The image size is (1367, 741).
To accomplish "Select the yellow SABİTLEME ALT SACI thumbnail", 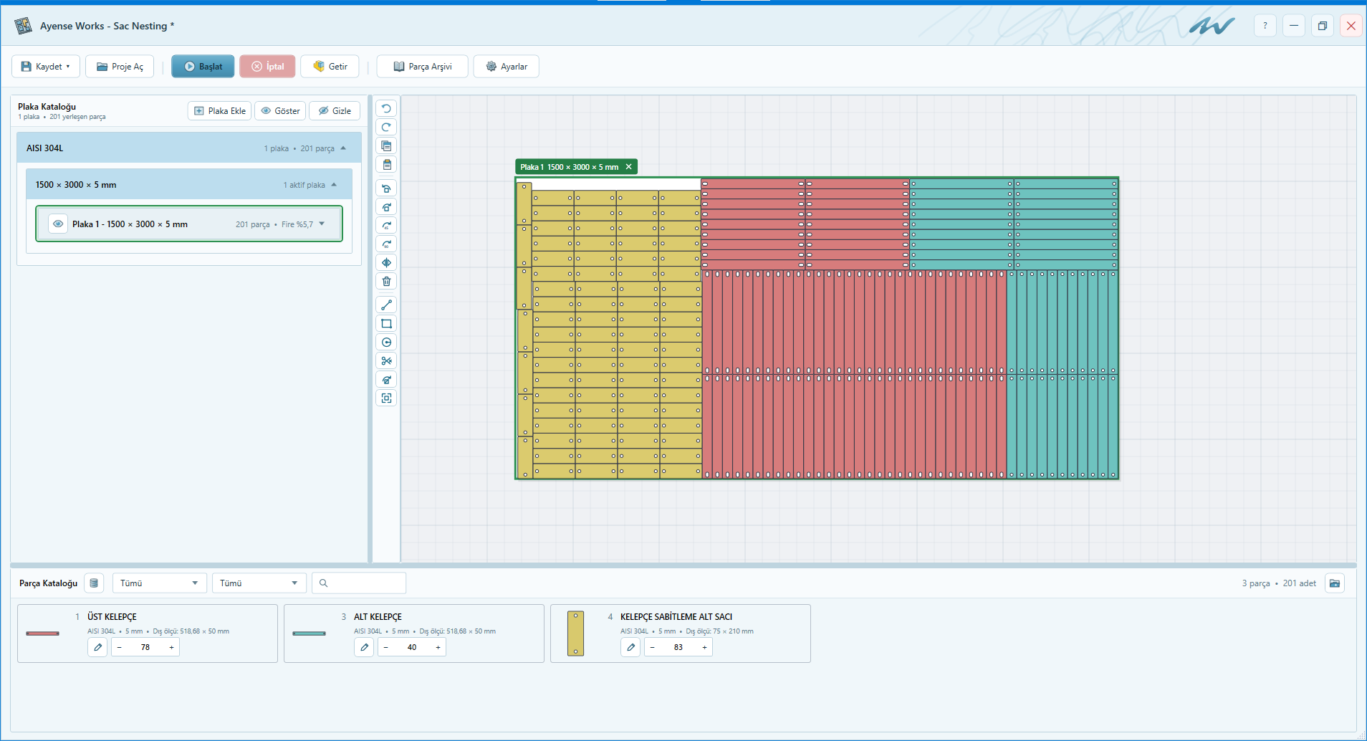I will pos(575,634).
